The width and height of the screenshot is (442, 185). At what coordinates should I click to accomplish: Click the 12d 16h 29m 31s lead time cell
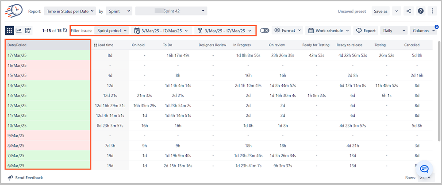click(x=110, y=105)
